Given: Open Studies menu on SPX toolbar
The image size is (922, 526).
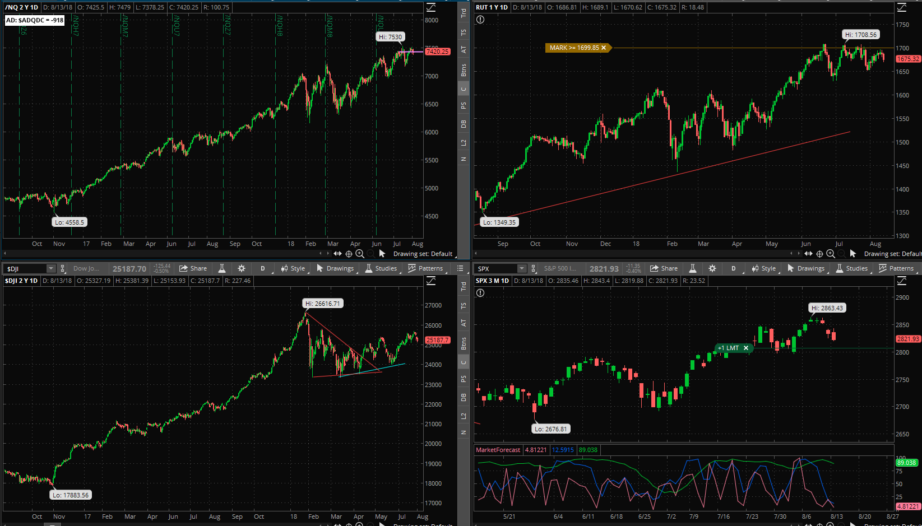Looking at the screenshot, I should pyautogui.click(x=852, y=268).
